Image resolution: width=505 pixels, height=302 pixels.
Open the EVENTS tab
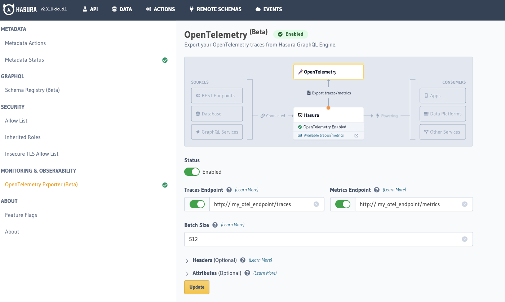coord(269,9)
